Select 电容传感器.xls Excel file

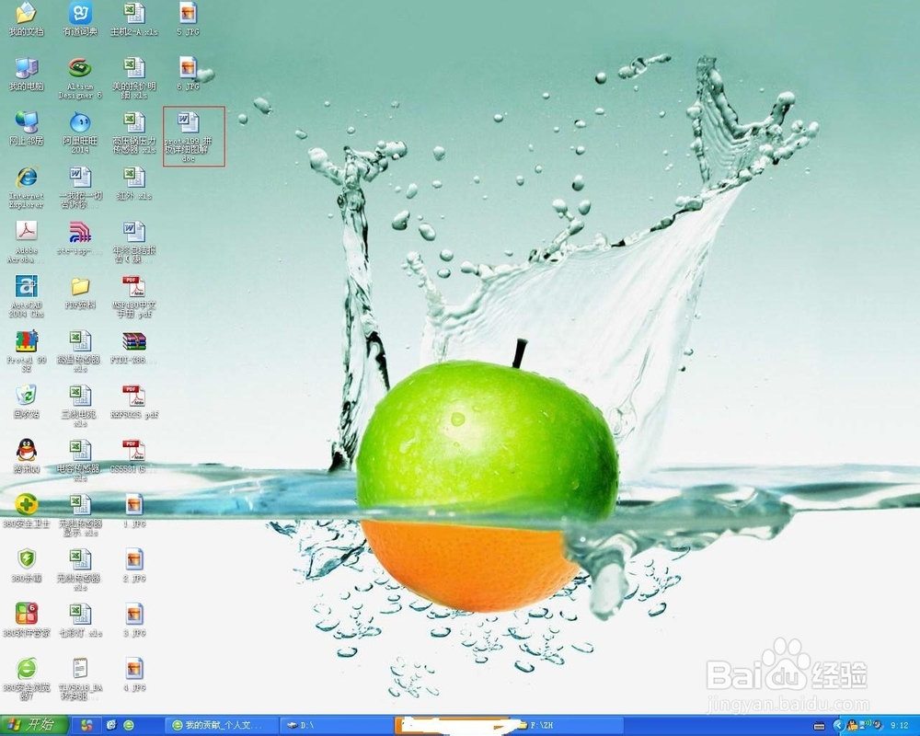click(x=79, y=460)
